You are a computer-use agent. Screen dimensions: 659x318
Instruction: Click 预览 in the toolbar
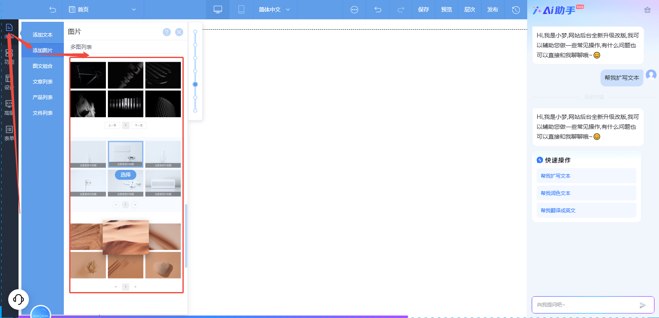tap(446, 9)
